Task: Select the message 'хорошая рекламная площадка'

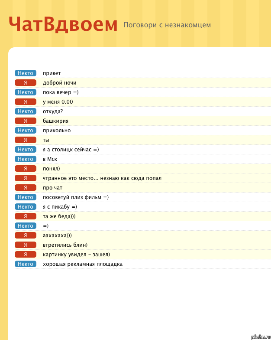Action: tap(83, 264)
